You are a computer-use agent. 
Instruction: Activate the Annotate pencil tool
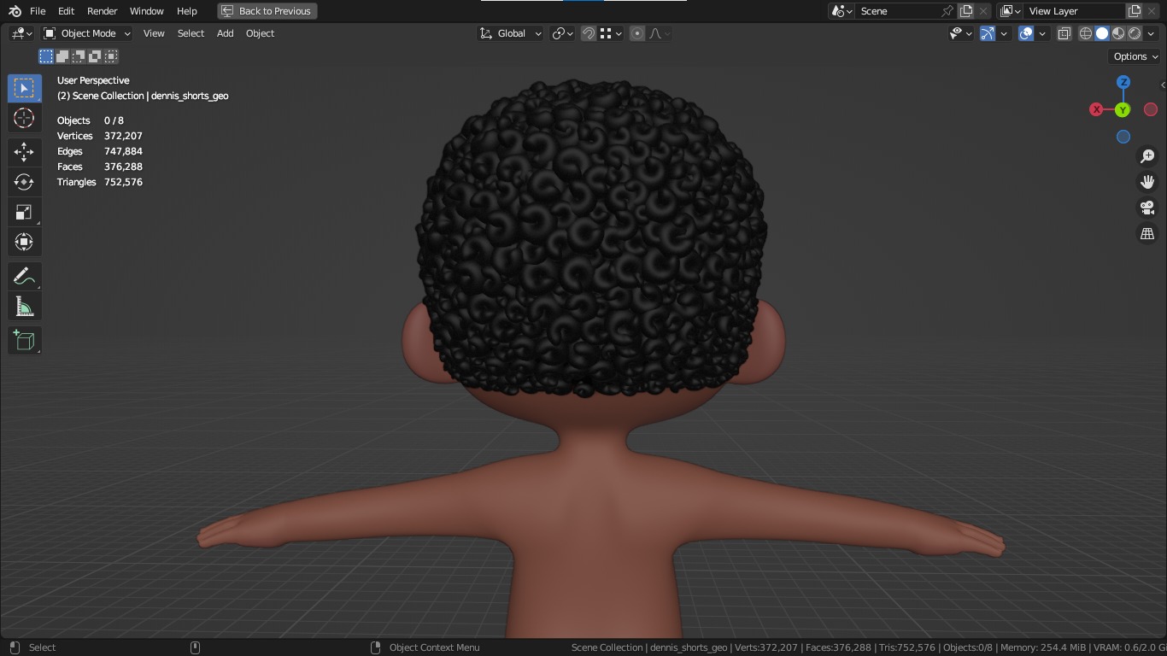point(24,276)
